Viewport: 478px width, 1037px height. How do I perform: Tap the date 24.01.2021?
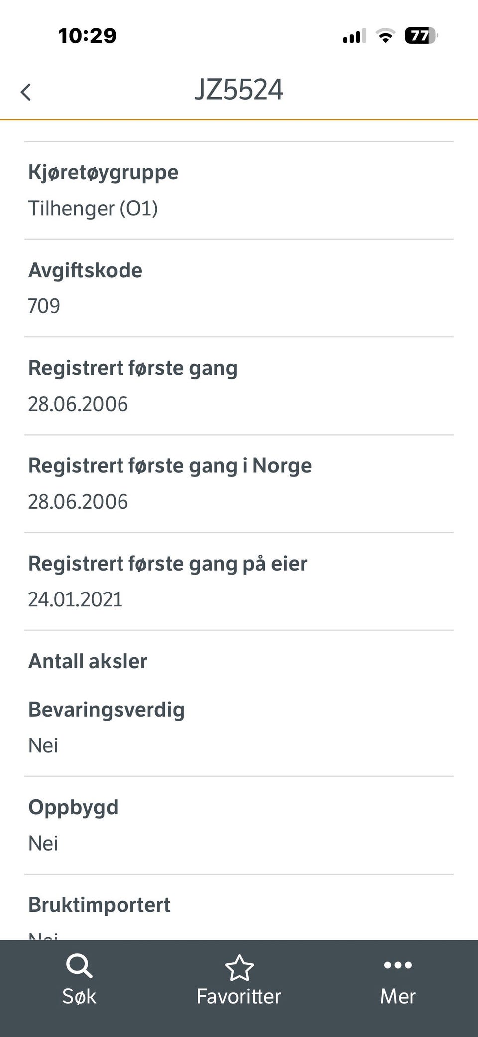pos(75,599)
